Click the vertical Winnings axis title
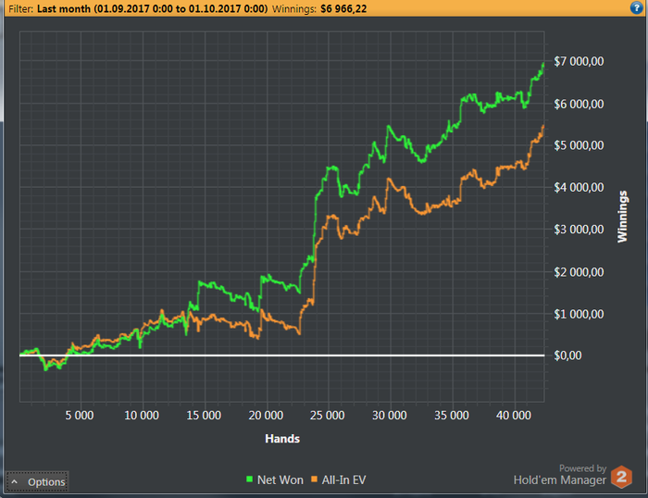Viewport: 648px width, 498px height. click(622, 217)
